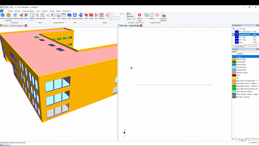Select the <default> element row
This screenshot has height=146, width=259.
[245, 54]
